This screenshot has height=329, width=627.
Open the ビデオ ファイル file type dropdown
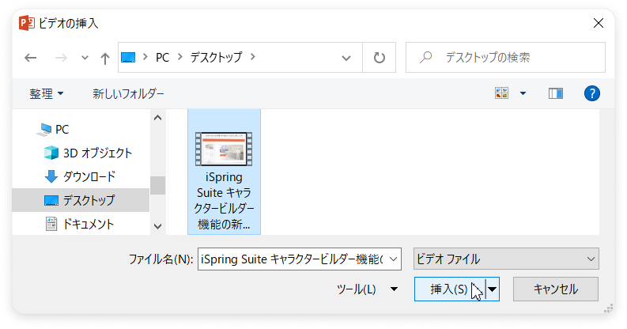[506, 259]
